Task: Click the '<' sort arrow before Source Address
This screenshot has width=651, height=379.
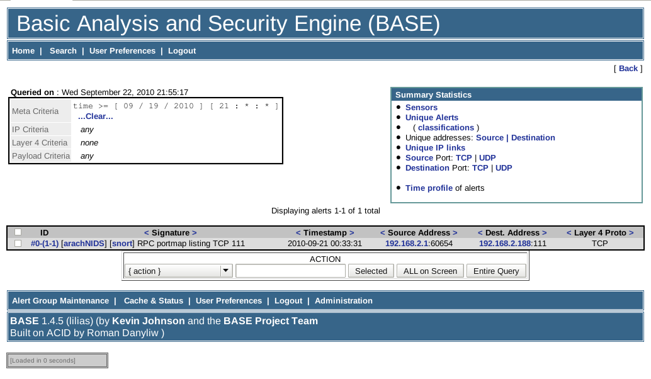Action: pos(383,233)
